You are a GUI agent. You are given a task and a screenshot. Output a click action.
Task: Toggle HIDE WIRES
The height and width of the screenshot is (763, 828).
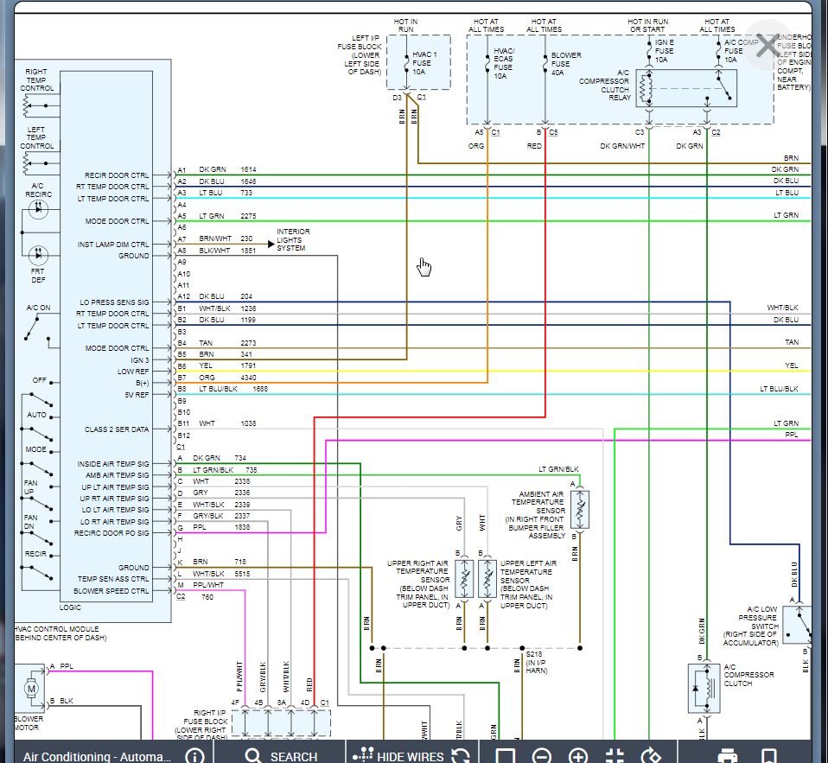399,756
